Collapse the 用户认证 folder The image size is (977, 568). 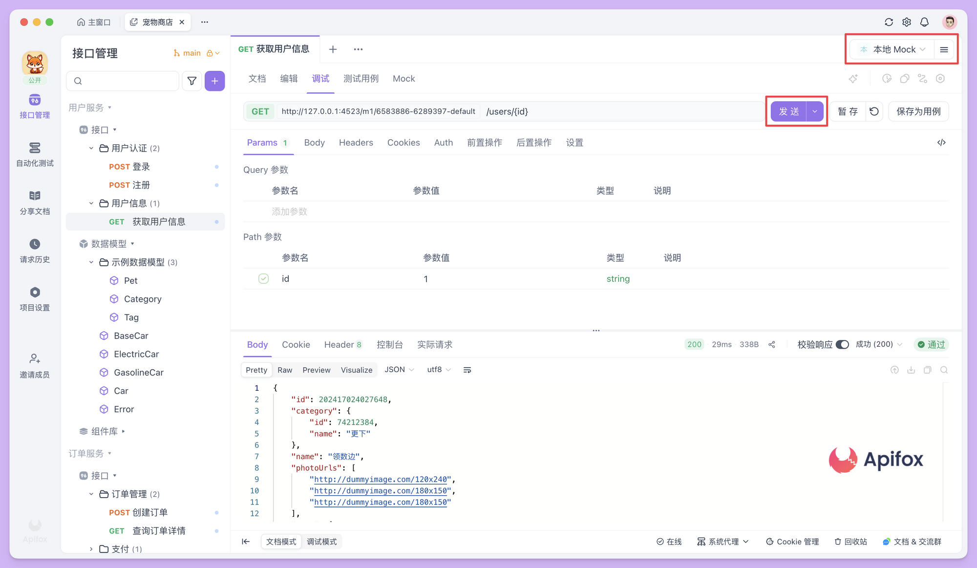pos(91,148)
